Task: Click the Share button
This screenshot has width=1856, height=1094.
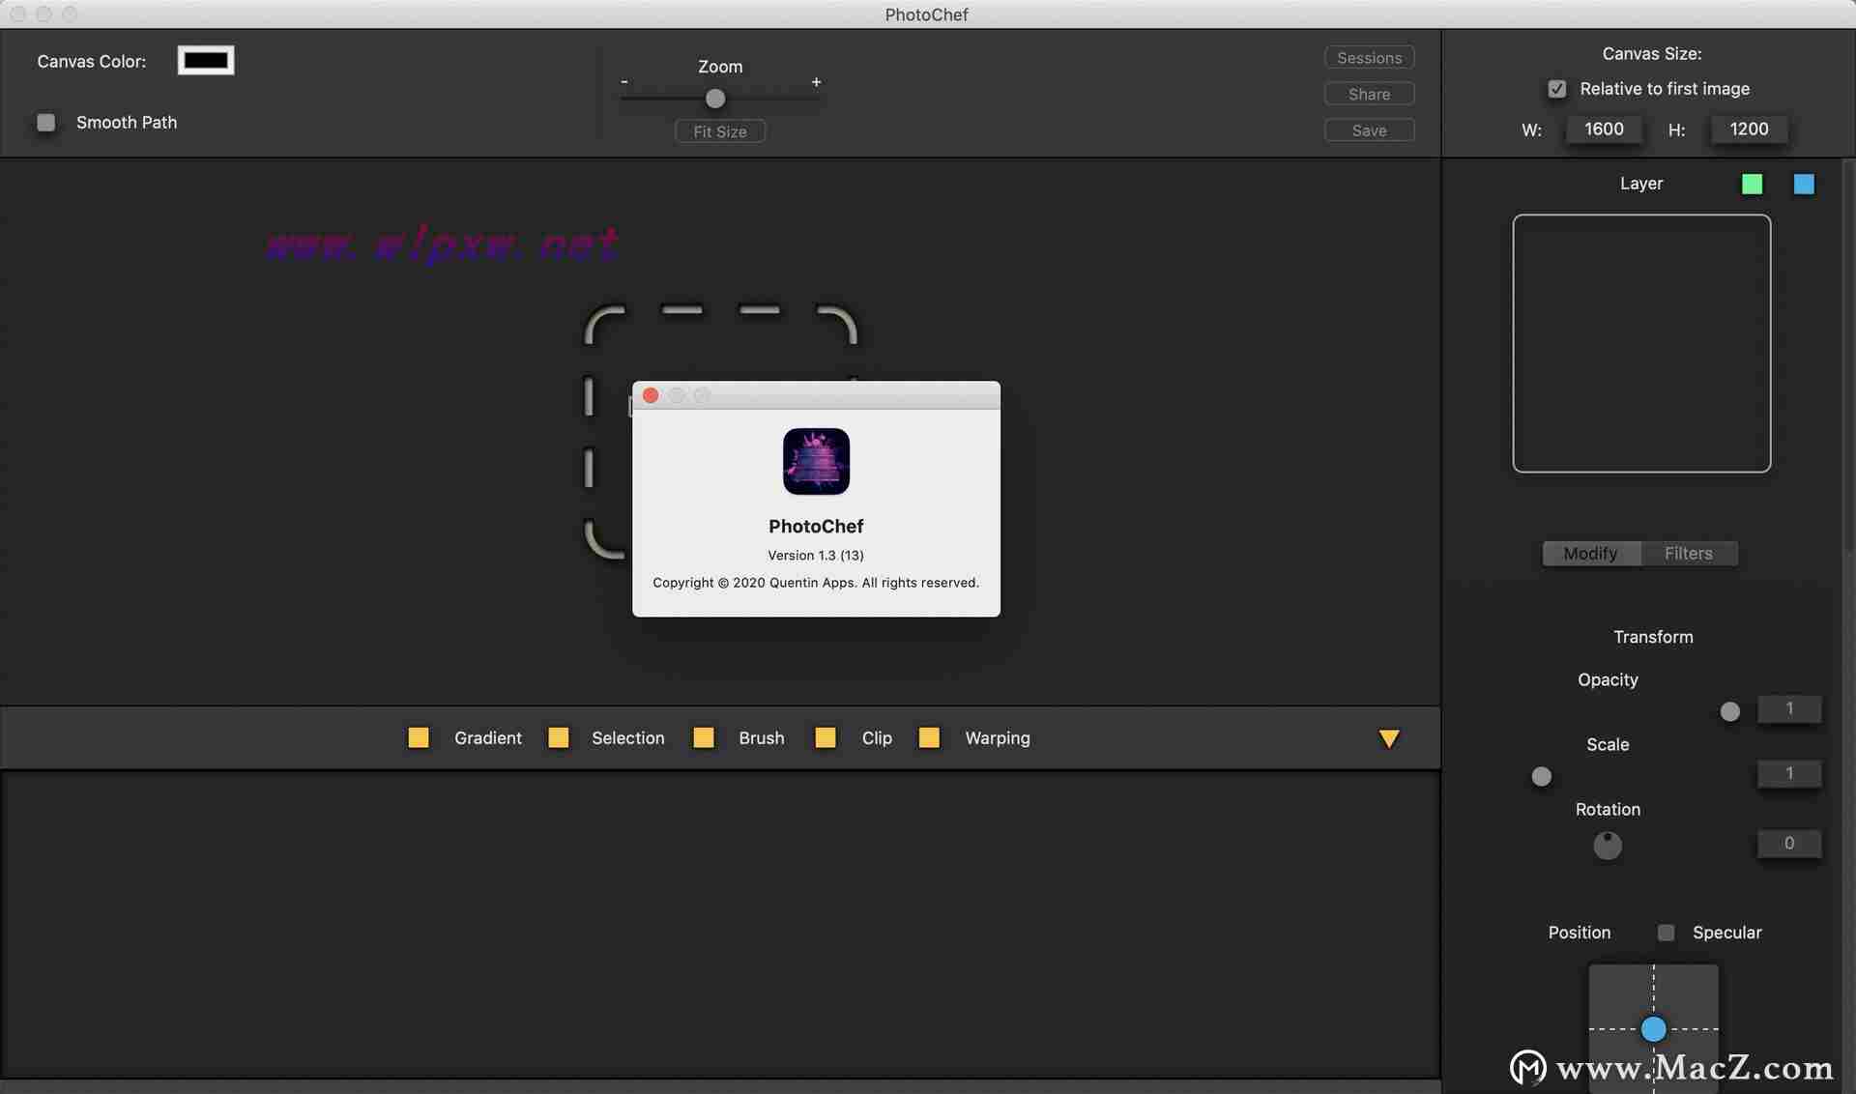Action: [x=1368, y=93]
